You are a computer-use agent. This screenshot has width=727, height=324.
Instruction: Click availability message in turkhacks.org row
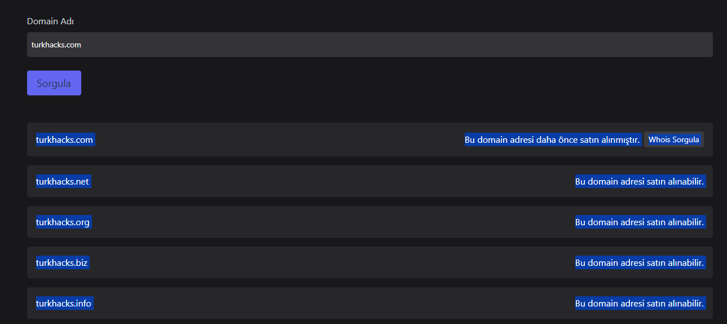640,222
